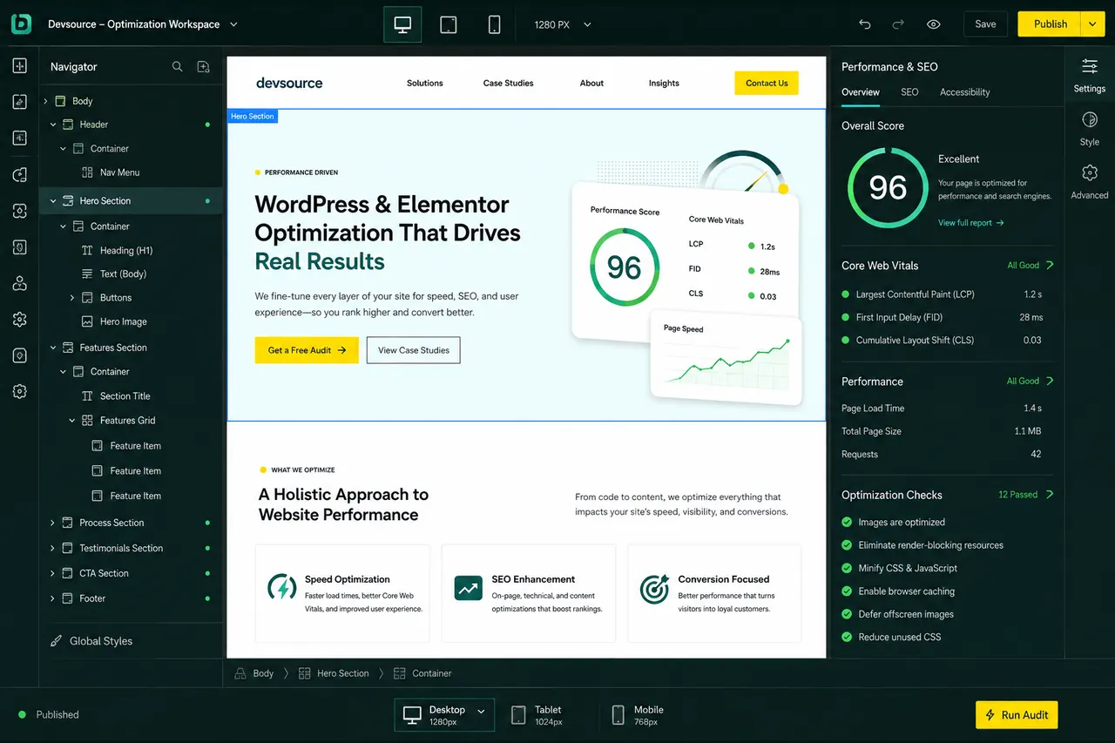Screen dimensions: 1115x743
Task: Toggle the green dot on Header row
Action: (x=207, y=125)
